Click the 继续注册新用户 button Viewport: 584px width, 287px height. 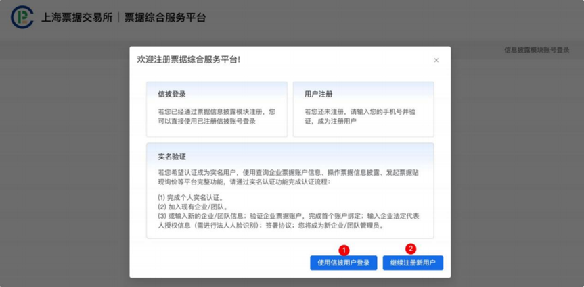click(x=413, y=263)
